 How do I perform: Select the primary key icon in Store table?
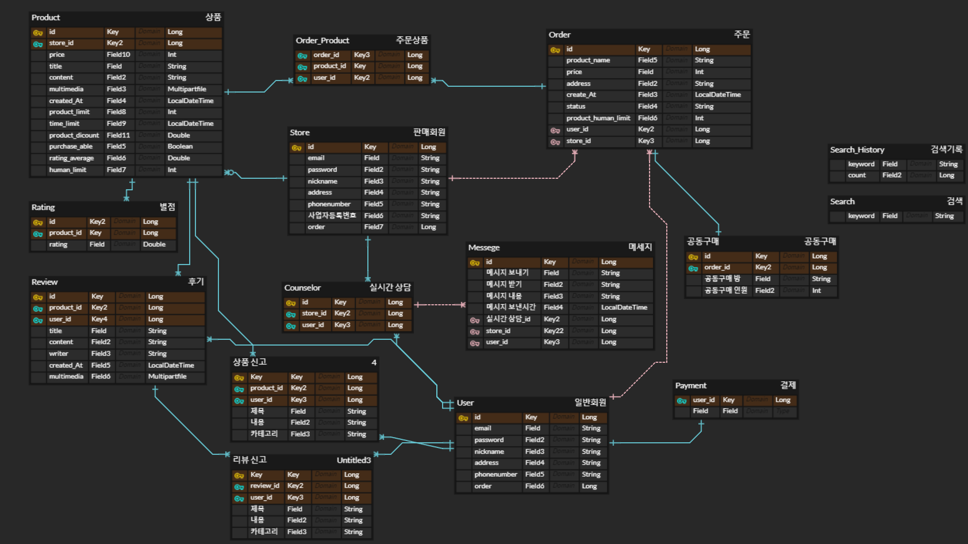click(x=297, y=148)
